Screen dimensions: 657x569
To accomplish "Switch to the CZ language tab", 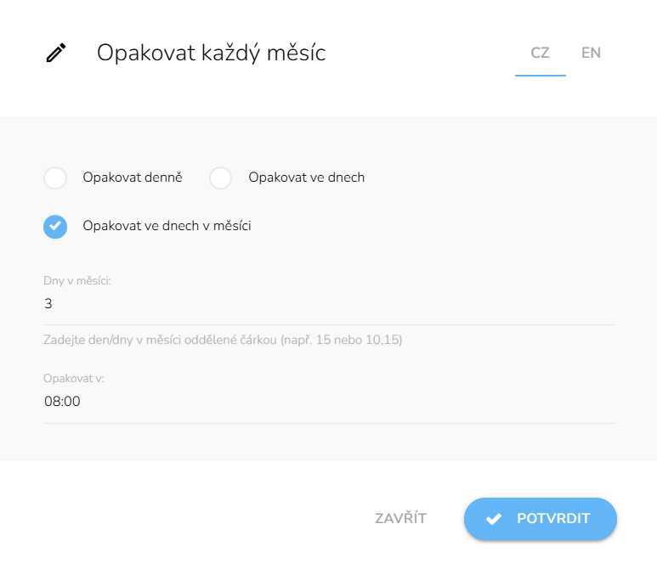I will [x=540, y=53].
